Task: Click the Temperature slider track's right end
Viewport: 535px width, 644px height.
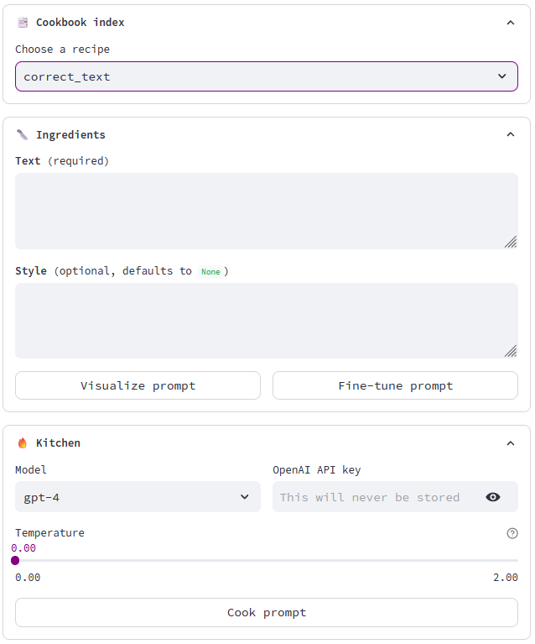Action: (517, 560)
